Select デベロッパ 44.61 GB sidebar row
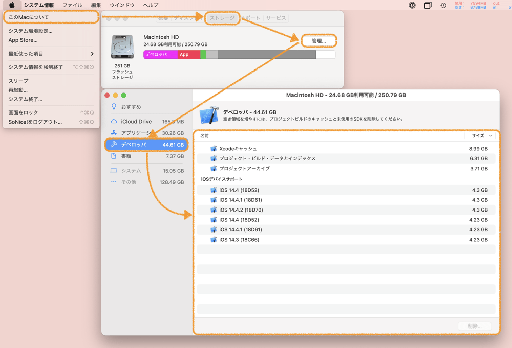This screenshot has width=512, height=348. 147,145
